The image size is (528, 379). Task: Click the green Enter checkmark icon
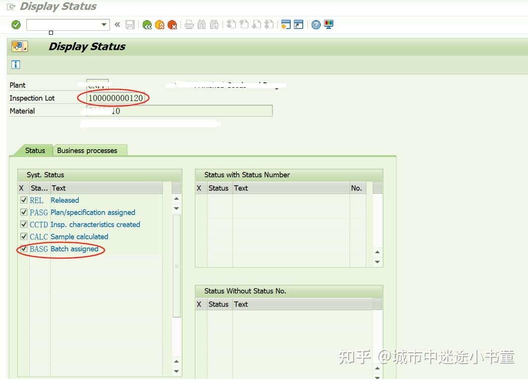tap(15, 25)
